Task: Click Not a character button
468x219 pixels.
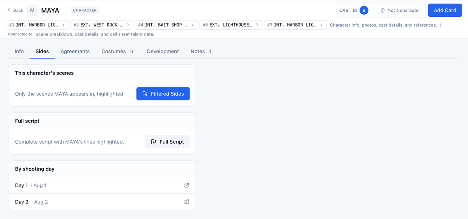Action: 400,11
